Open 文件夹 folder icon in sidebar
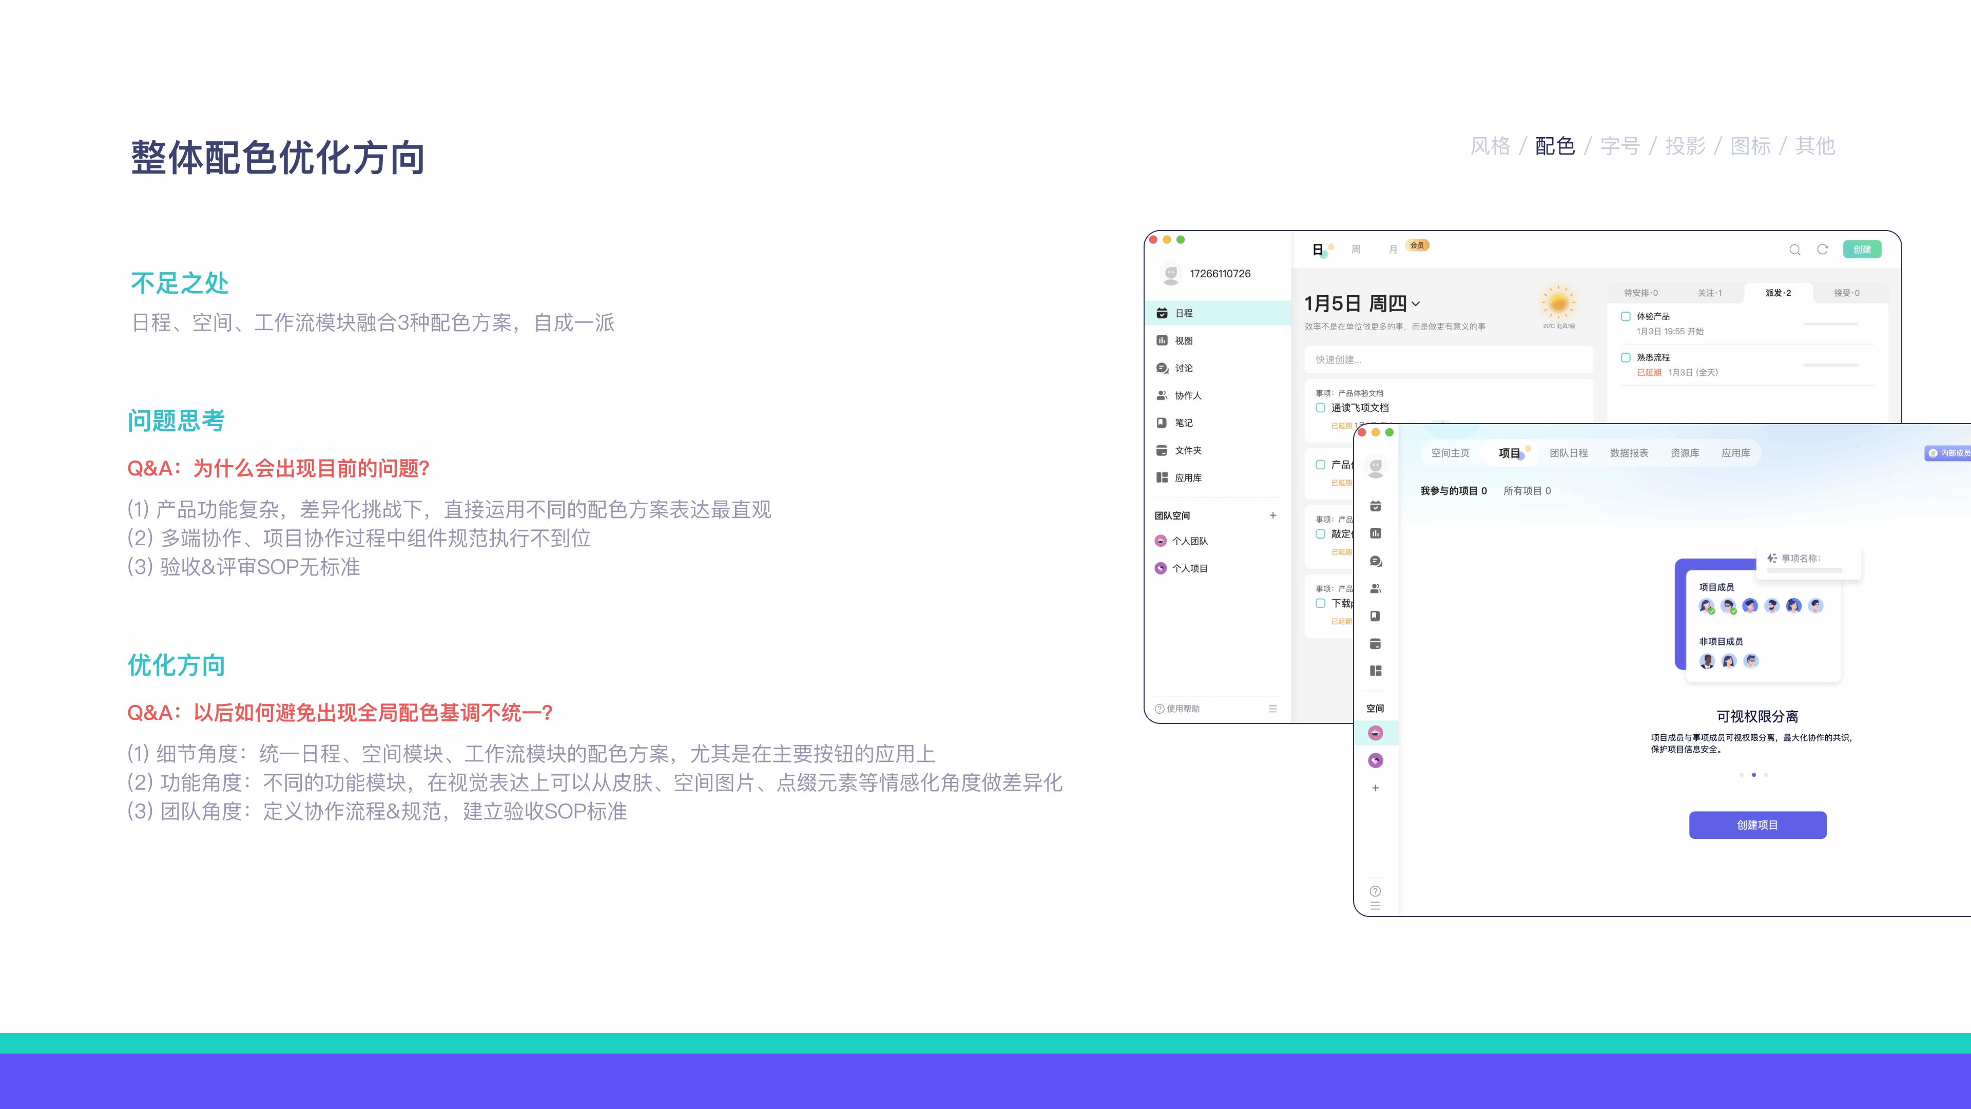 click(x=1162, y=451)
